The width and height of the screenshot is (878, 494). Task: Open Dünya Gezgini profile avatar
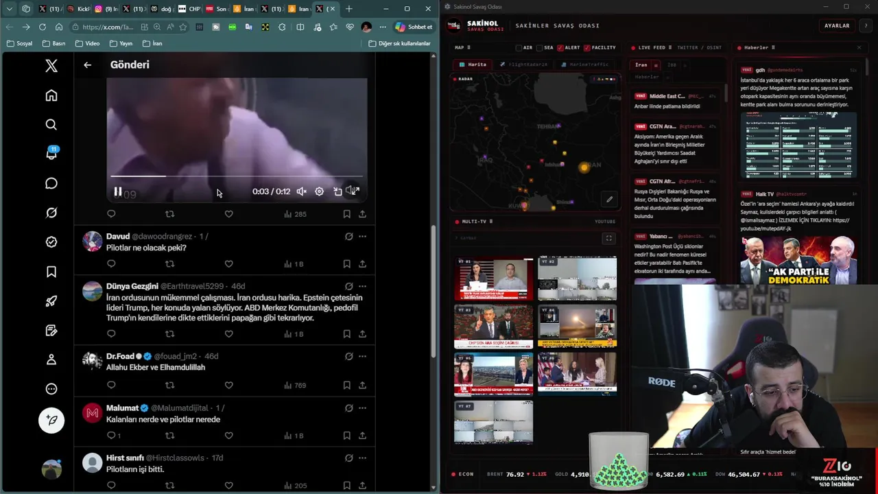(92, 291)
